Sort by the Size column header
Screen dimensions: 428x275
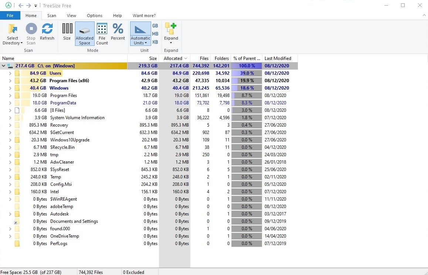click(x=143, y=58)
